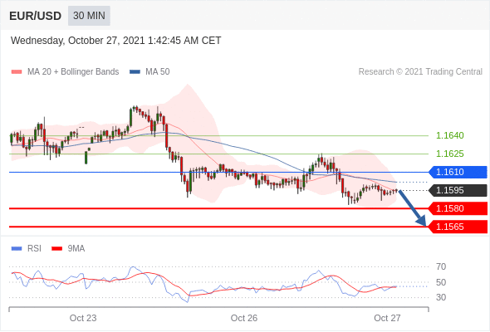This screenshot has width=490, height=332.
Task: Select the Oct 27 date axis label
Action: point(387,318)
